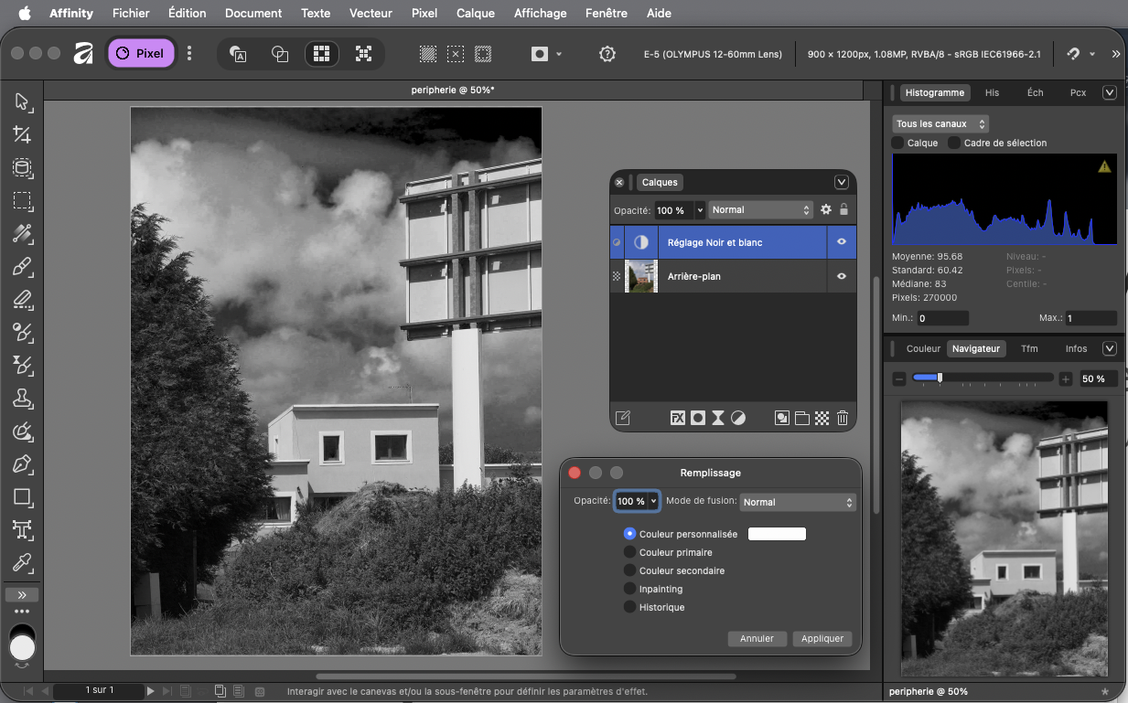Open the custom color white swatch

pos(777,534)
